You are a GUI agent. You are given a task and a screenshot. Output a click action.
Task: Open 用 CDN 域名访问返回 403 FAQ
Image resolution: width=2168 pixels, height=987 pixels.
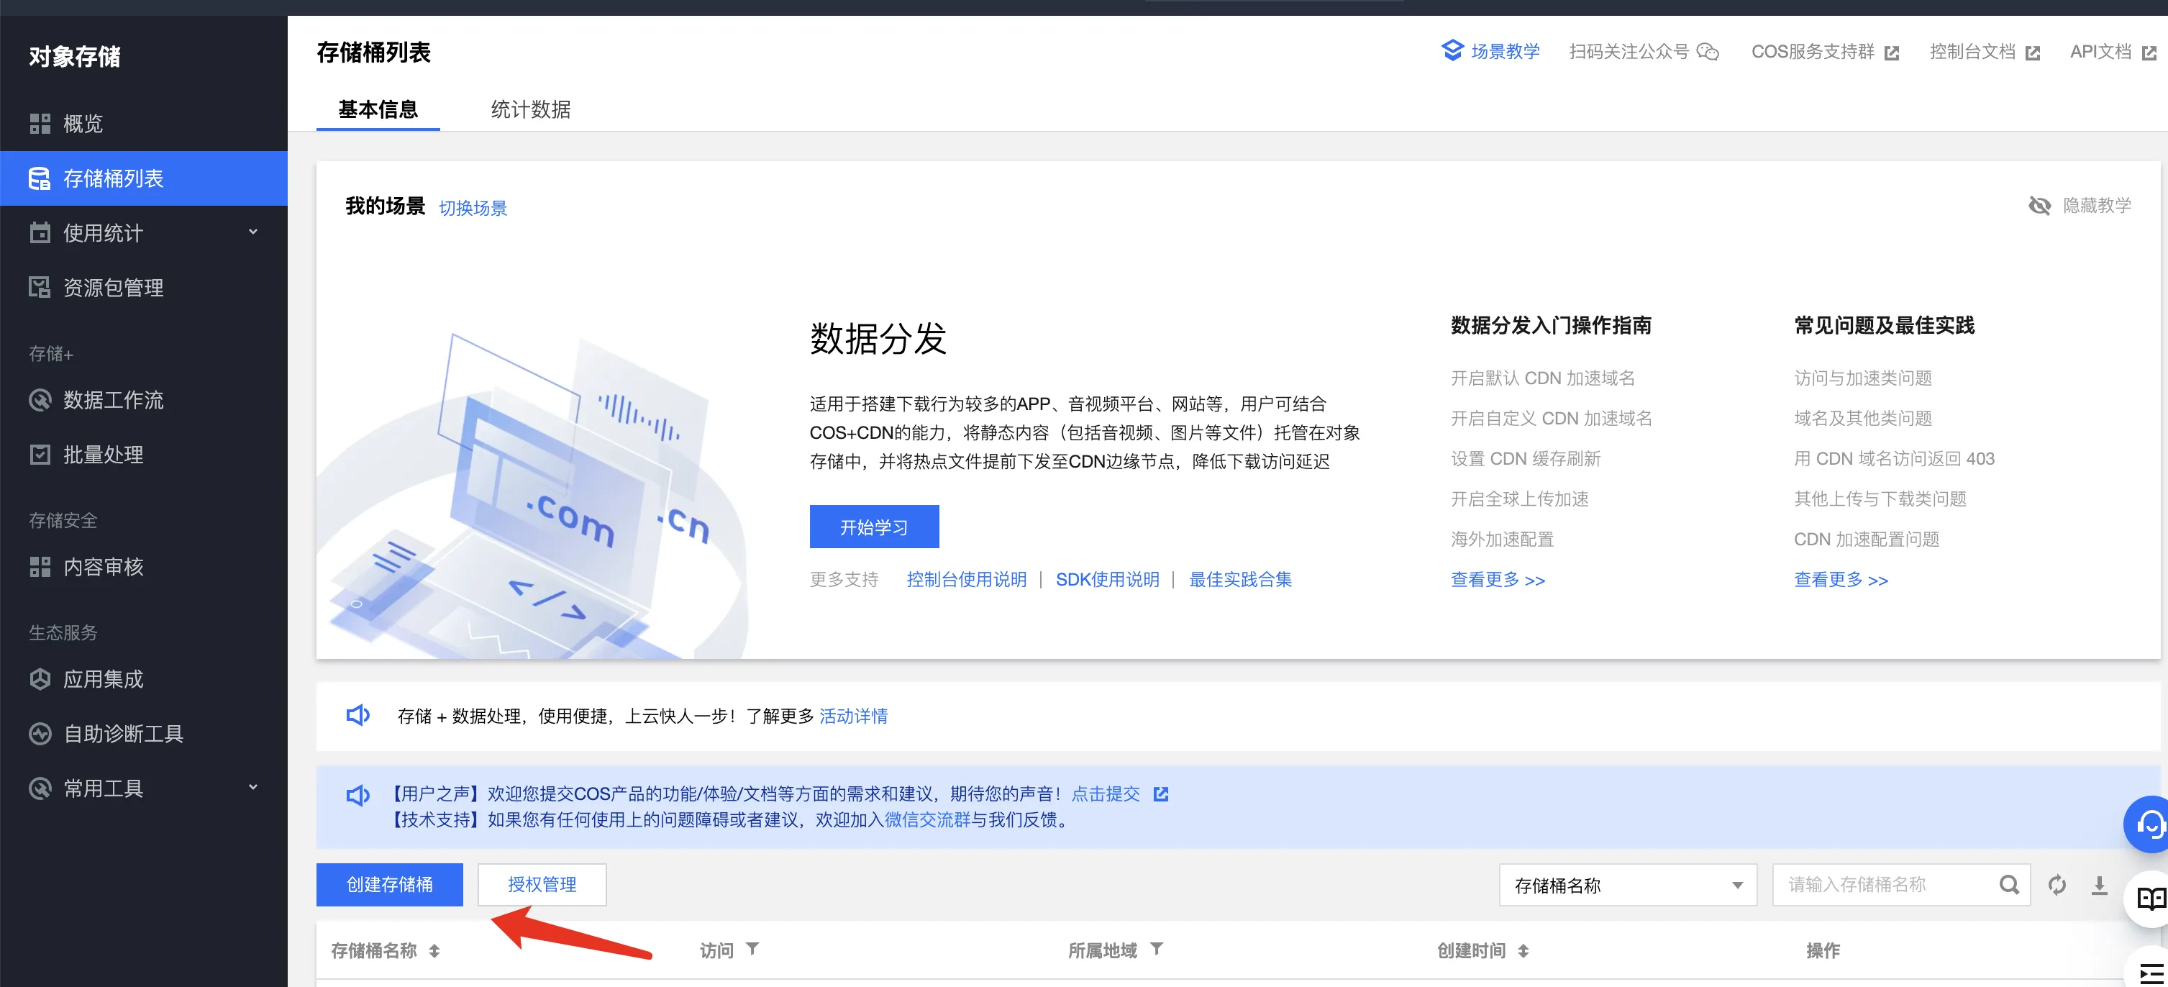point(1894,458)
